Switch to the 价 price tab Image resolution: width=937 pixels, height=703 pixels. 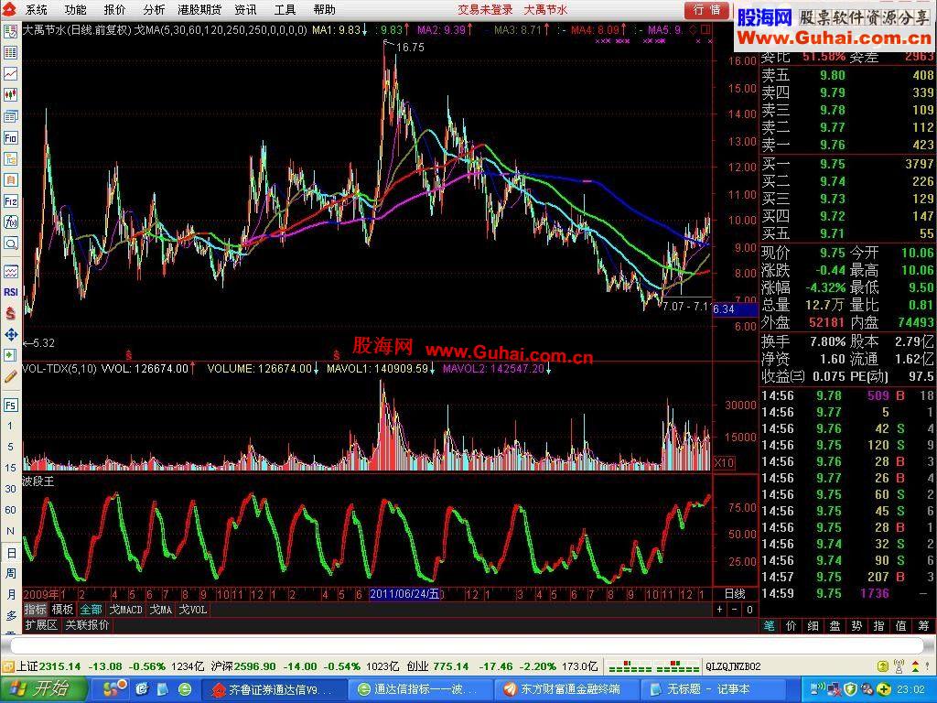[x=792, y=625]
